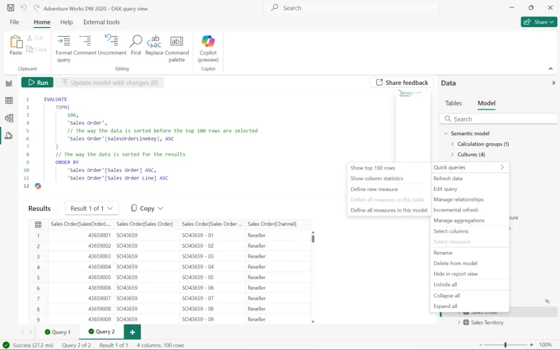Click the hidden eye icon in Data pane
The height and width of the screenshot is (350, 560).
[x=547, y=301]
